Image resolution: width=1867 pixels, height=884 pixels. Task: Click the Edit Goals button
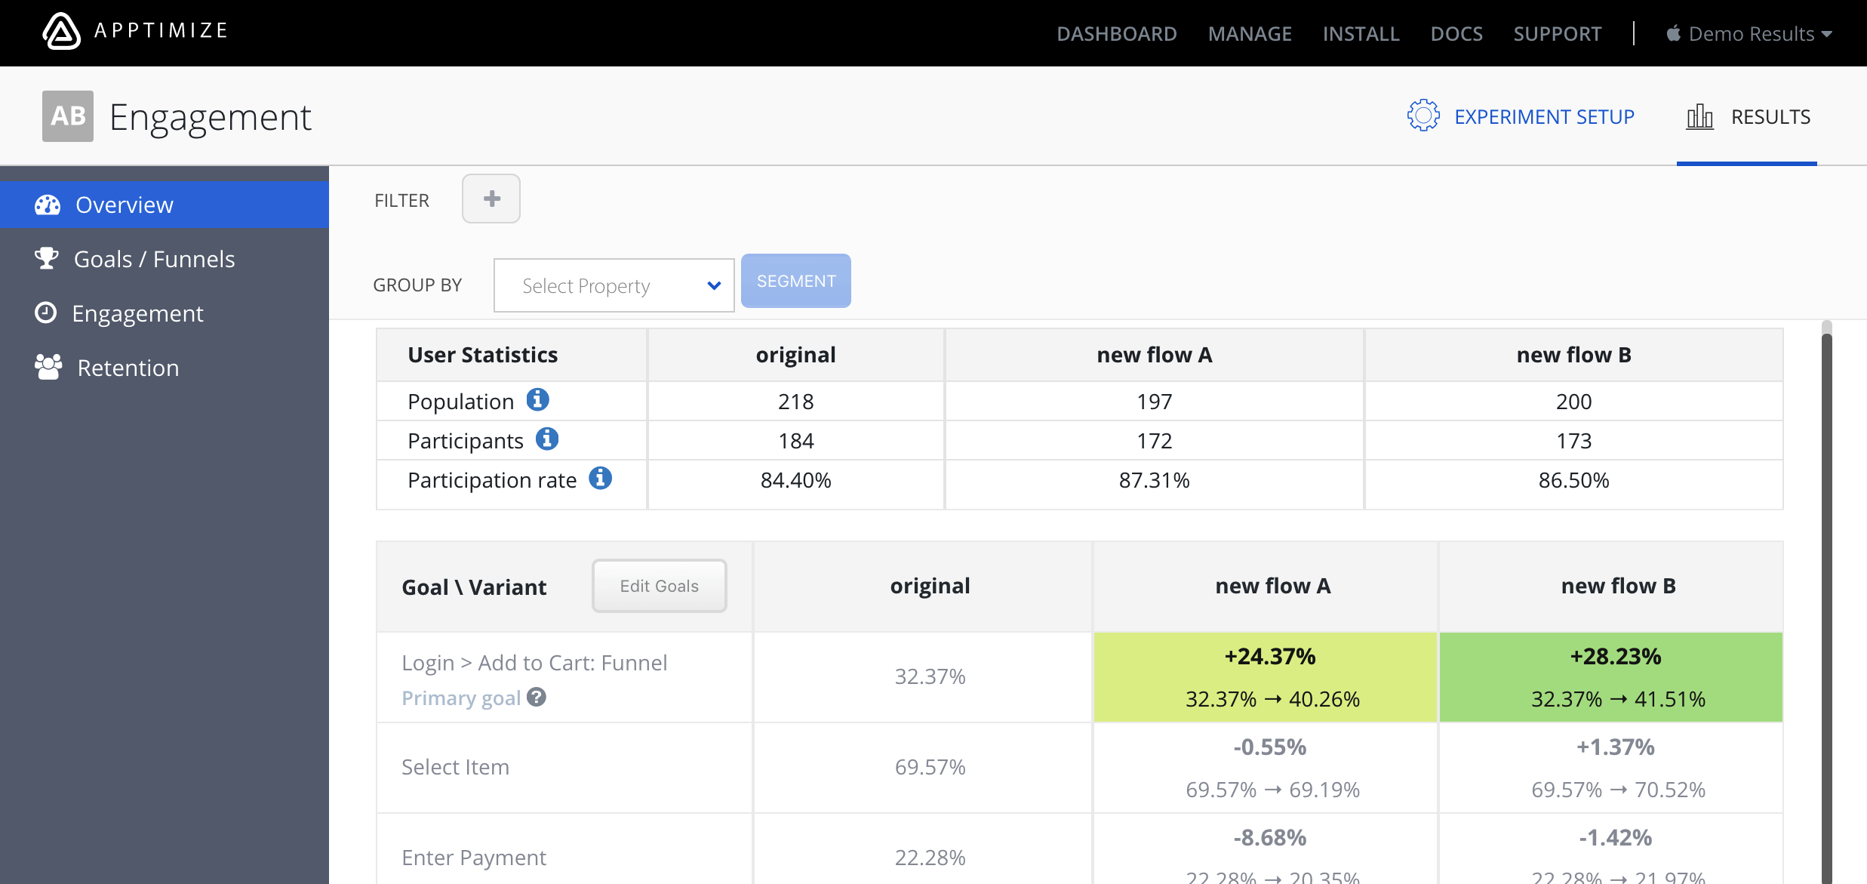pos(660,586)
